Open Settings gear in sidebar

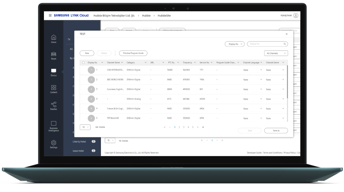tap(54, 144)
